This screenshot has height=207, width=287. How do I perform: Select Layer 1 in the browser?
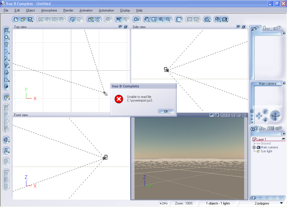261,139
